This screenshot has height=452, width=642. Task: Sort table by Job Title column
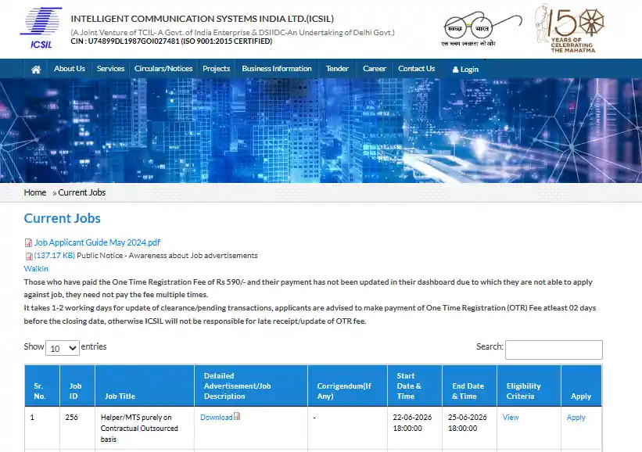click(x=145, y=386)
